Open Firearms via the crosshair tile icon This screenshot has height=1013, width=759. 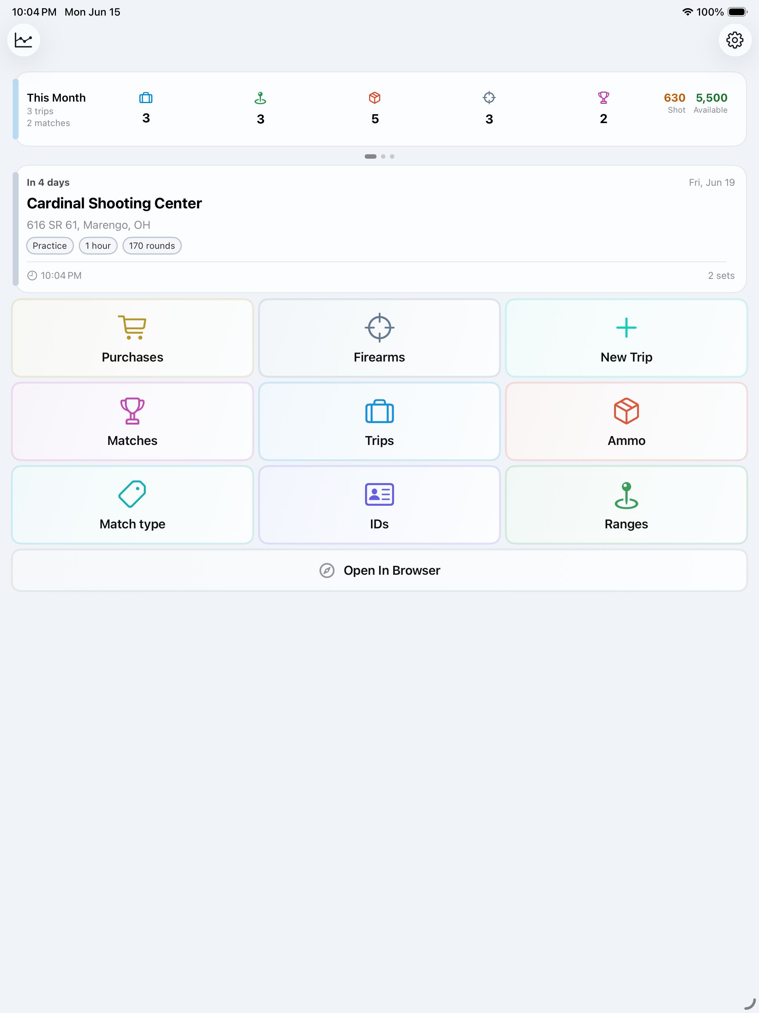click(x=379, y=327)
